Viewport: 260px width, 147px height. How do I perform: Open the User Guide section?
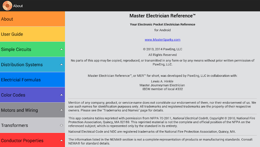tap(32, 34)
